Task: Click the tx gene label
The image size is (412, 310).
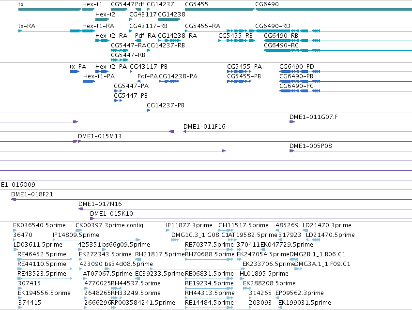Action: (x=21, y=4)
